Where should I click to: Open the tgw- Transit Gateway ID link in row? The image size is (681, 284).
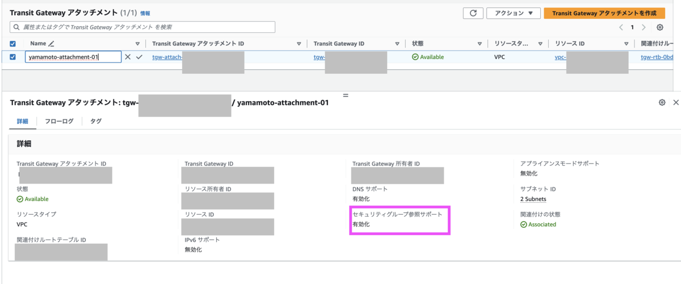[320, 57]
